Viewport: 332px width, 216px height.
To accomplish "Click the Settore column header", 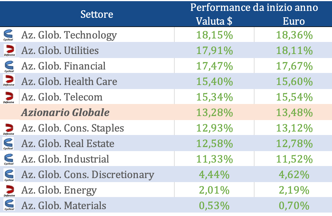I will (96, 14).
